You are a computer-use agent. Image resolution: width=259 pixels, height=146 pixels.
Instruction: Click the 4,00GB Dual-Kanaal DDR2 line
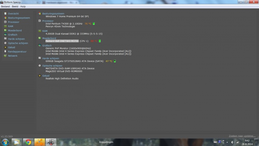coord(74,34)
